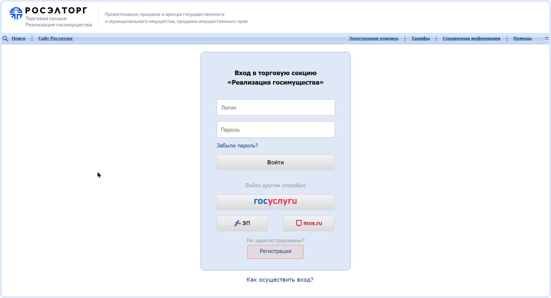
Task: Open the Как осуществить вход? link
Action: coord(280,280)
